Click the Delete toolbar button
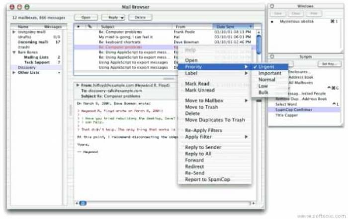 click(140, 17)
